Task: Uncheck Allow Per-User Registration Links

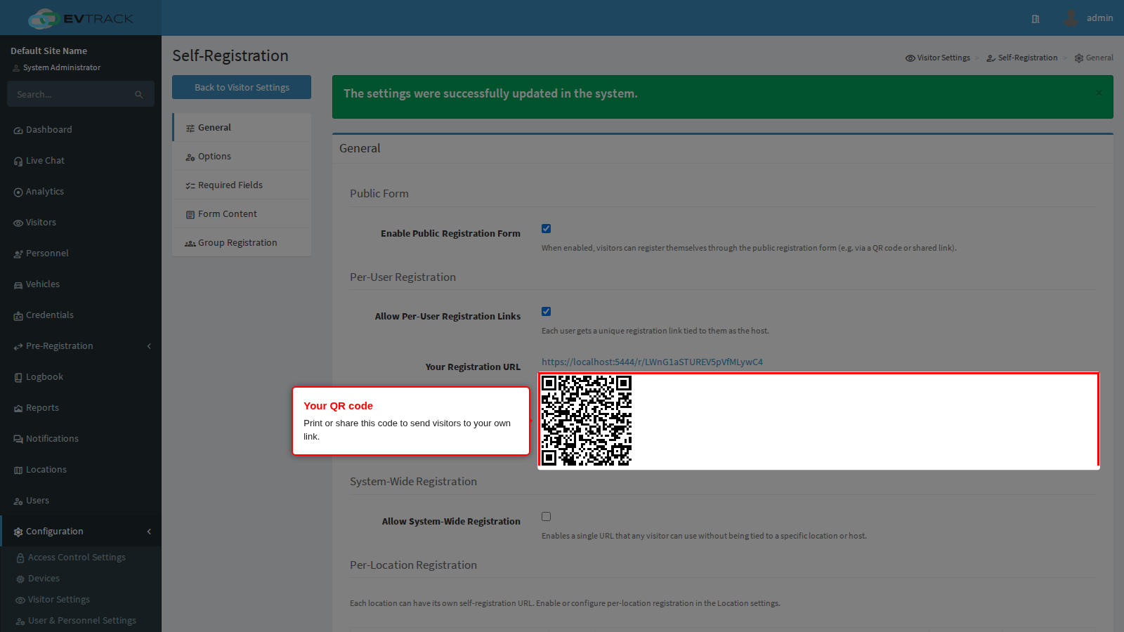Action: coord(546,312)
